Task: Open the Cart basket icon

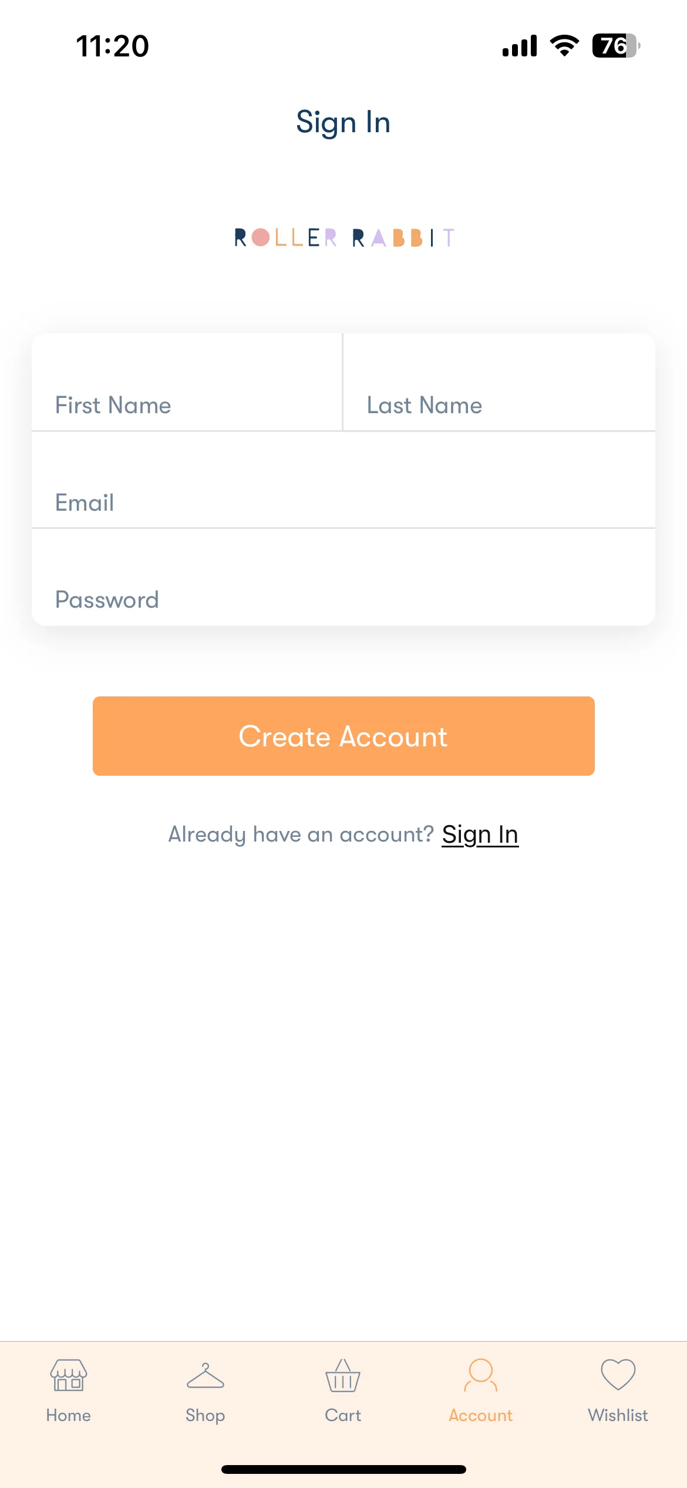Action: (x=343, y=1375)
